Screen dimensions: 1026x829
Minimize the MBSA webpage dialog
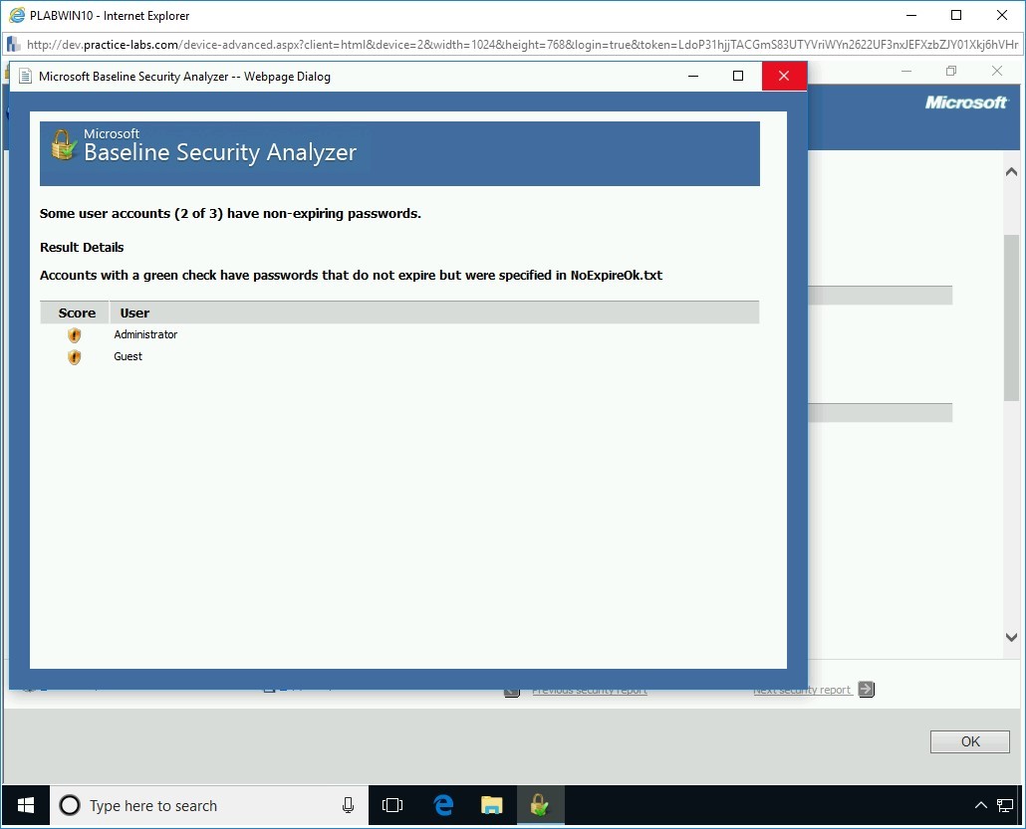(693, 76)
